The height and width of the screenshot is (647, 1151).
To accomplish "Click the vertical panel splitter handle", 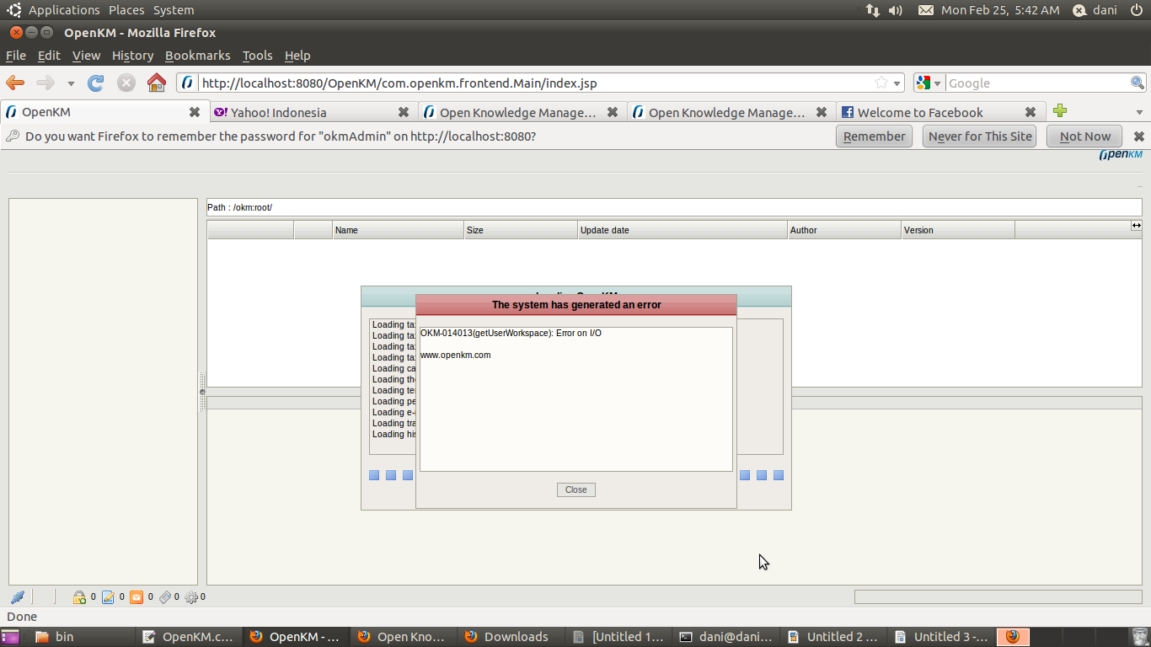I will 202,392.
